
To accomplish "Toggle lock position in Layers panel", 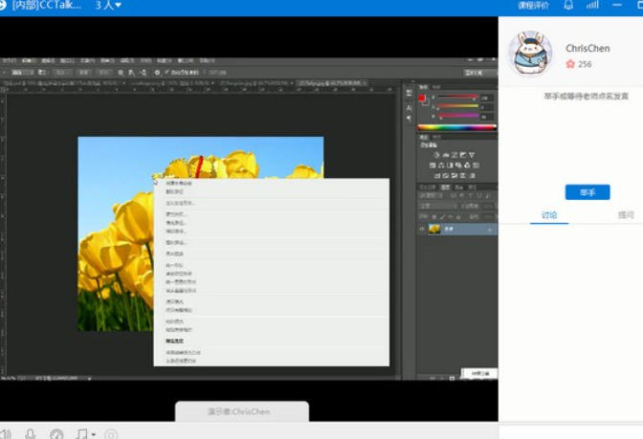I will (x=451, y=216).
